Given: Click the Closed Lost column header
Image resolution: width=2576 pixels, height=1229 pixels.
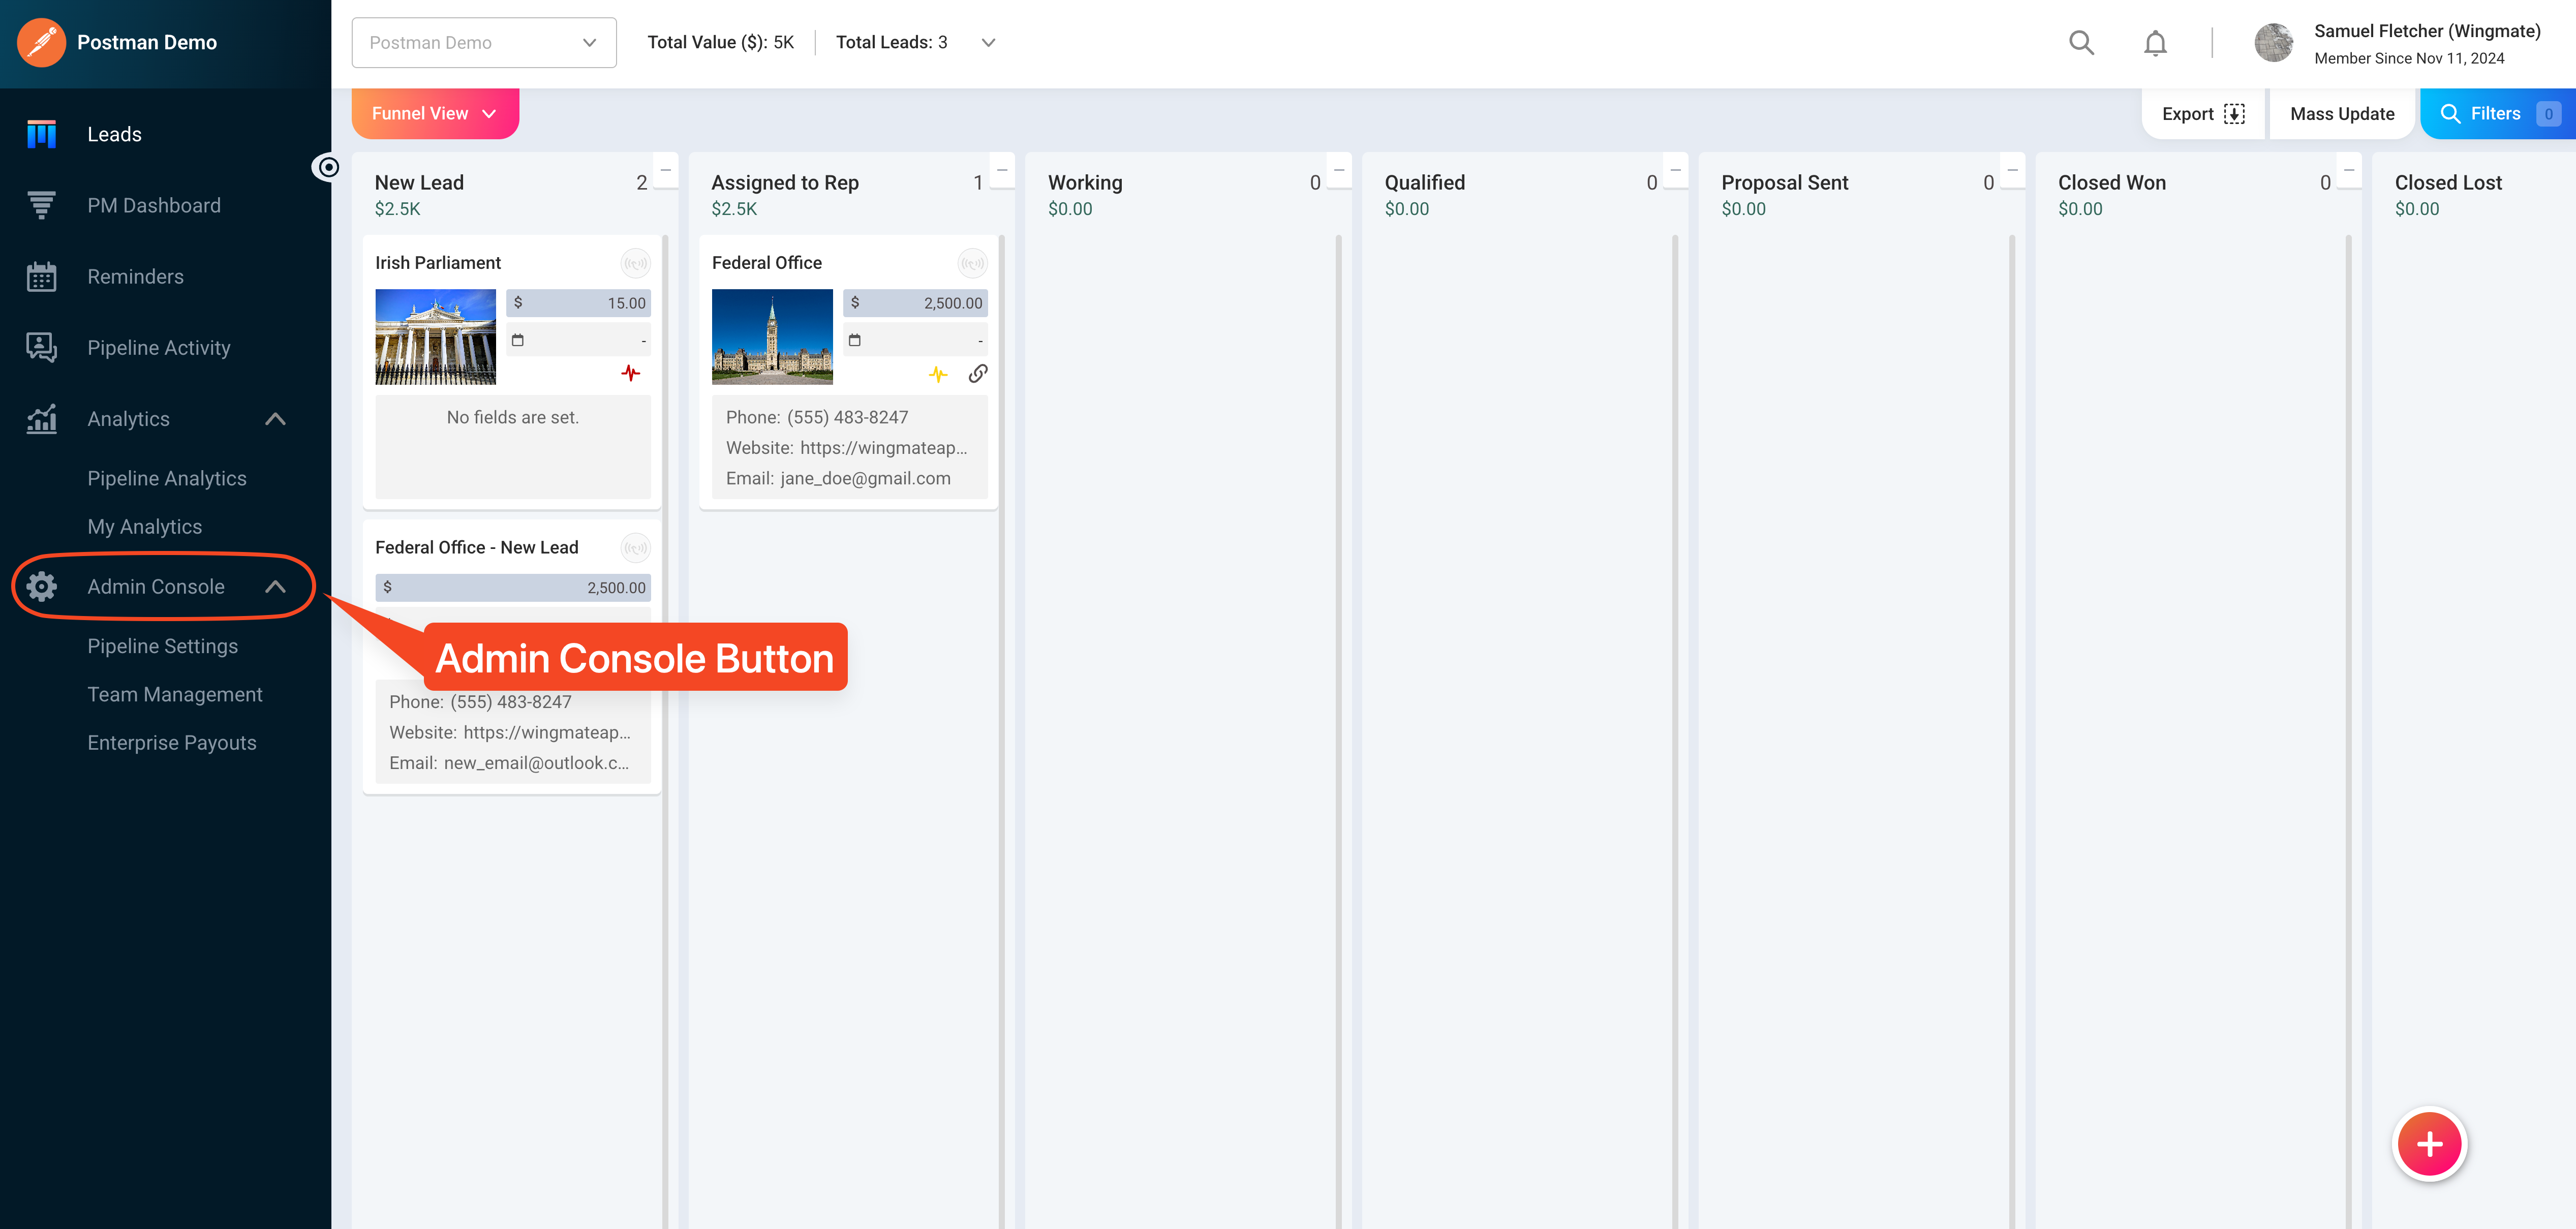Looking at the screenshot, I should coord(2448,182).
